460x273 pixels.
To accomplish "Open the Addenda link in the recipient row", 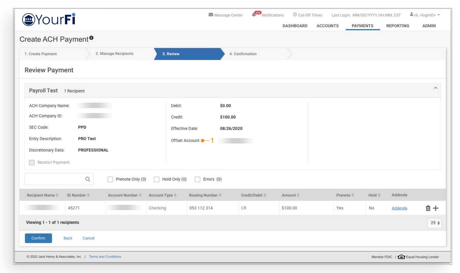I will 399,208.
